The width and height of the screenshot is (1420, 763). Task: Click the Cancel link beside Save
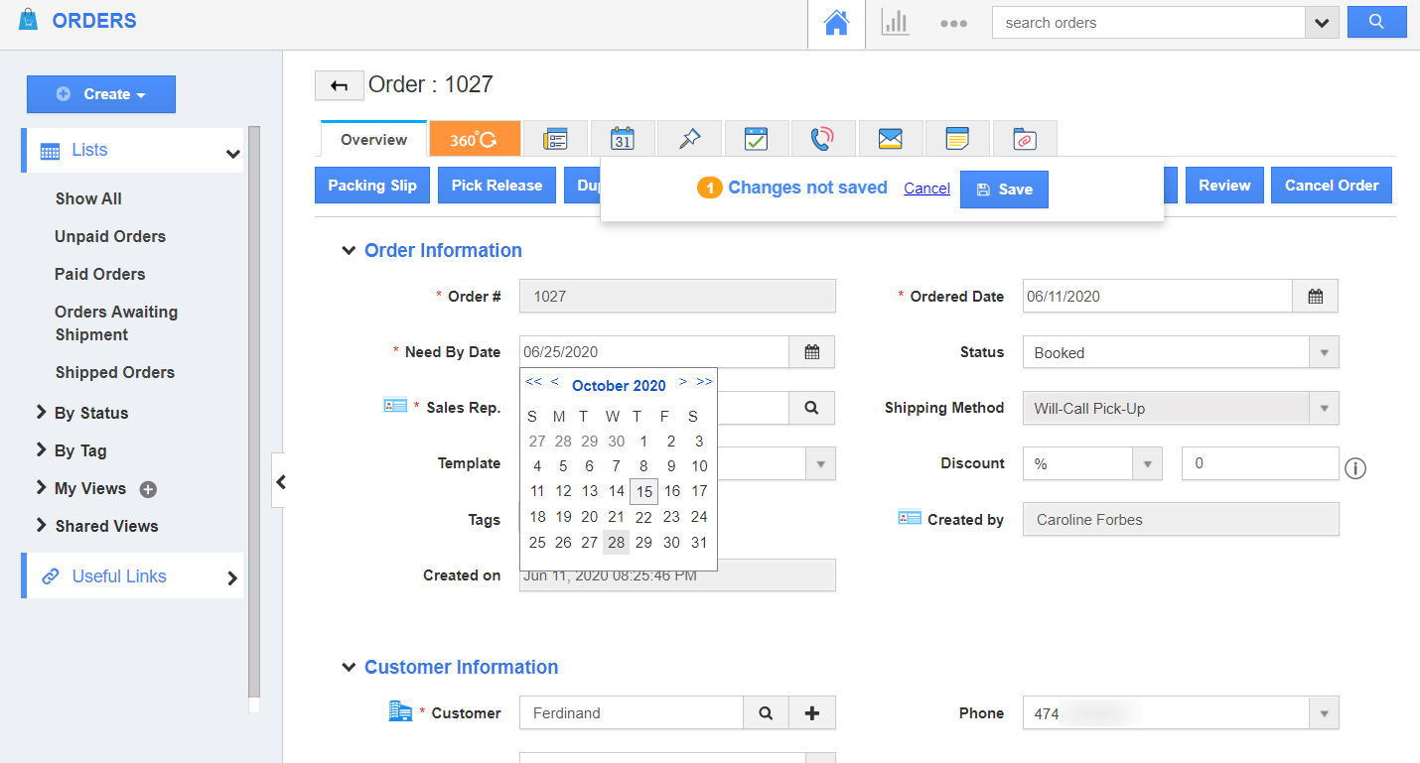pyautogui.click(x=926, y=189)
